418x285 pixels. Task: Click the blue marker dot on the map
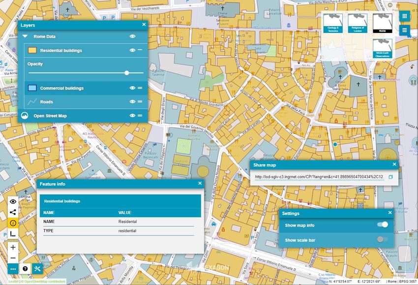pos(335,144)
